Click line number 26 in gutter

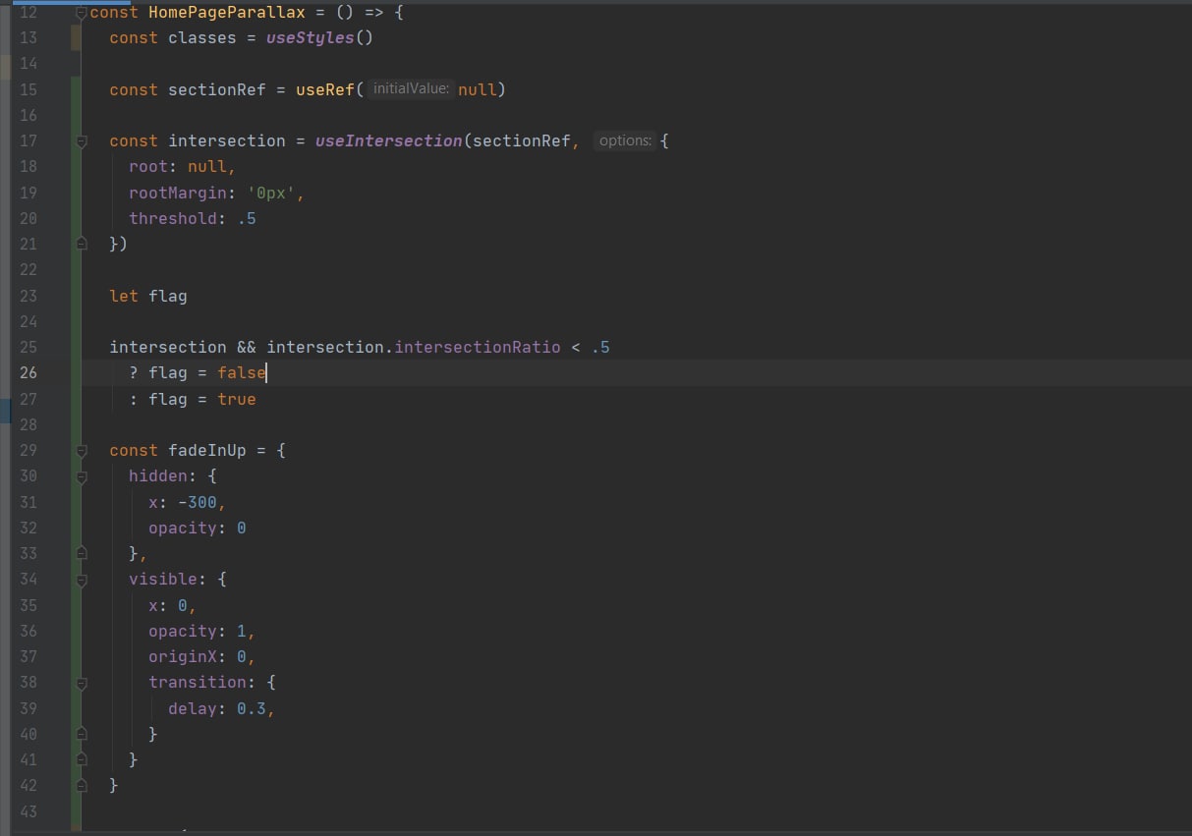28,372
